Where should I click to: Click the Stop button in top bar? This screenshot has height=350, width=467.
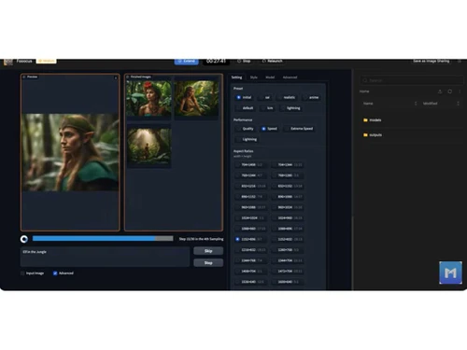pyautogui.click(x=244, y=61)
